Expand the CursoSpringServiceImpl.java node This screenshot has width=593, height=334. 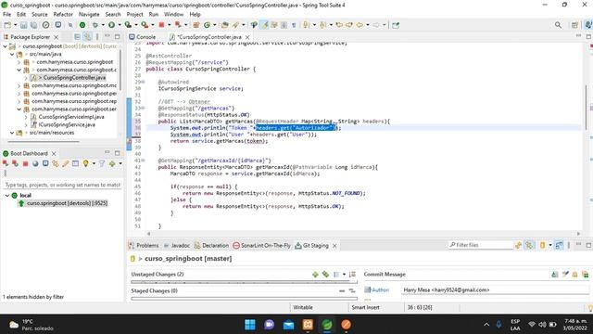(26, 117)
